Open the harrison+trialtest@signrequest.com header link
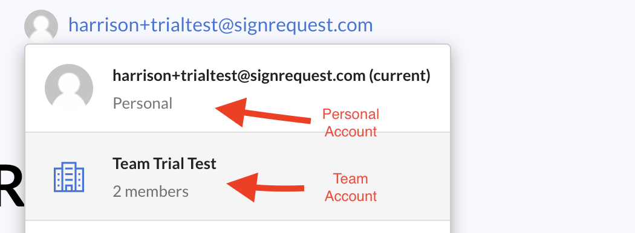The height and width of the screenshot is (233, 635). 220,25
